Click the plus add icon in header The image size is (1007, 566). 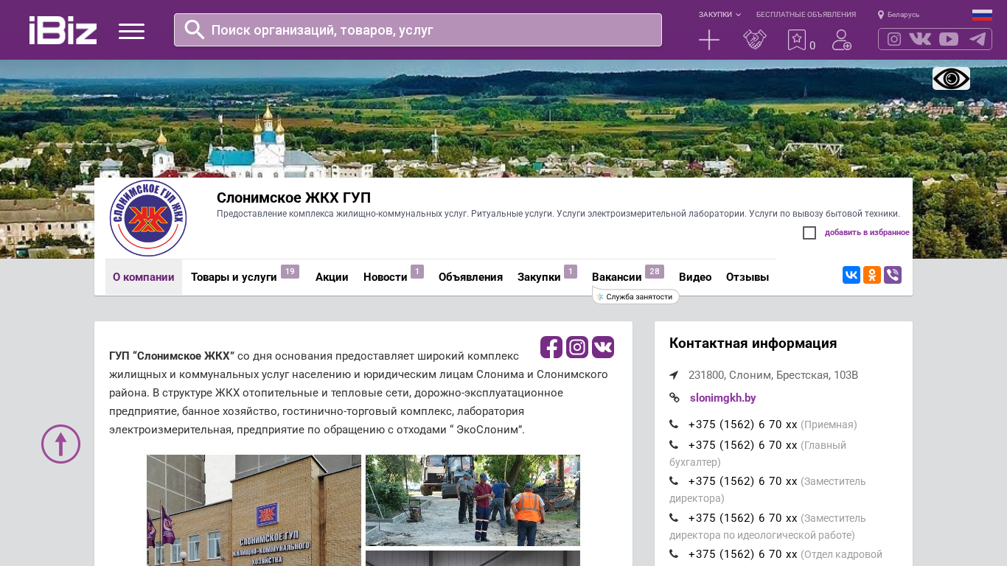[709, 40]
